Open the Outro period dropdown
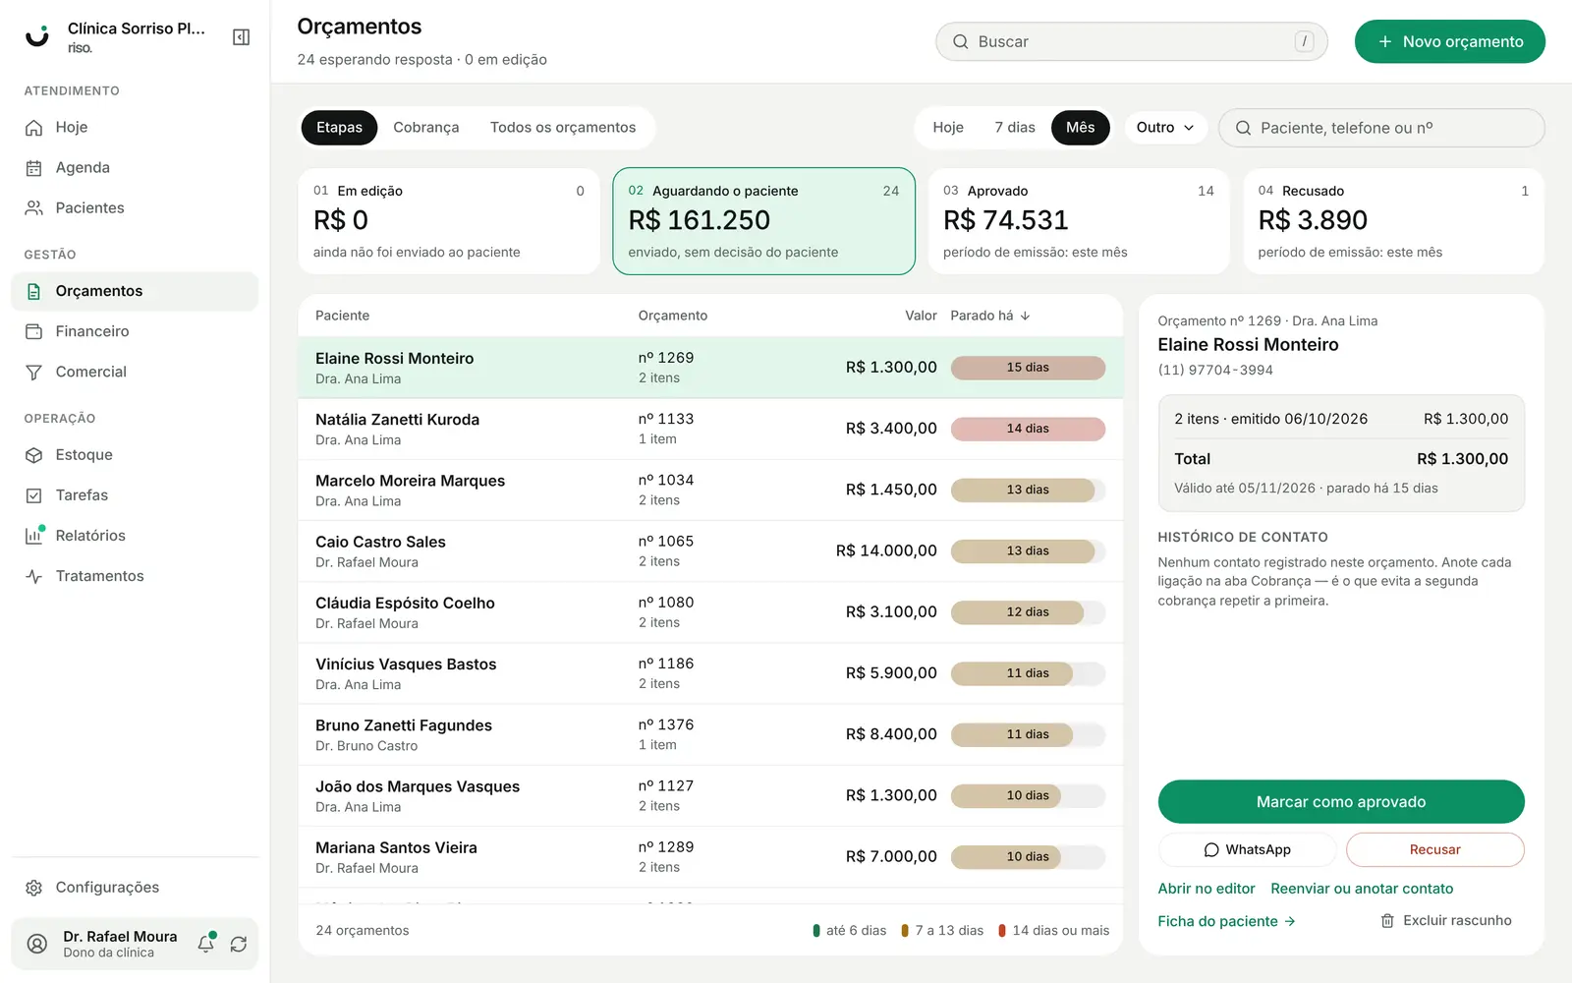 (1165, 128)
